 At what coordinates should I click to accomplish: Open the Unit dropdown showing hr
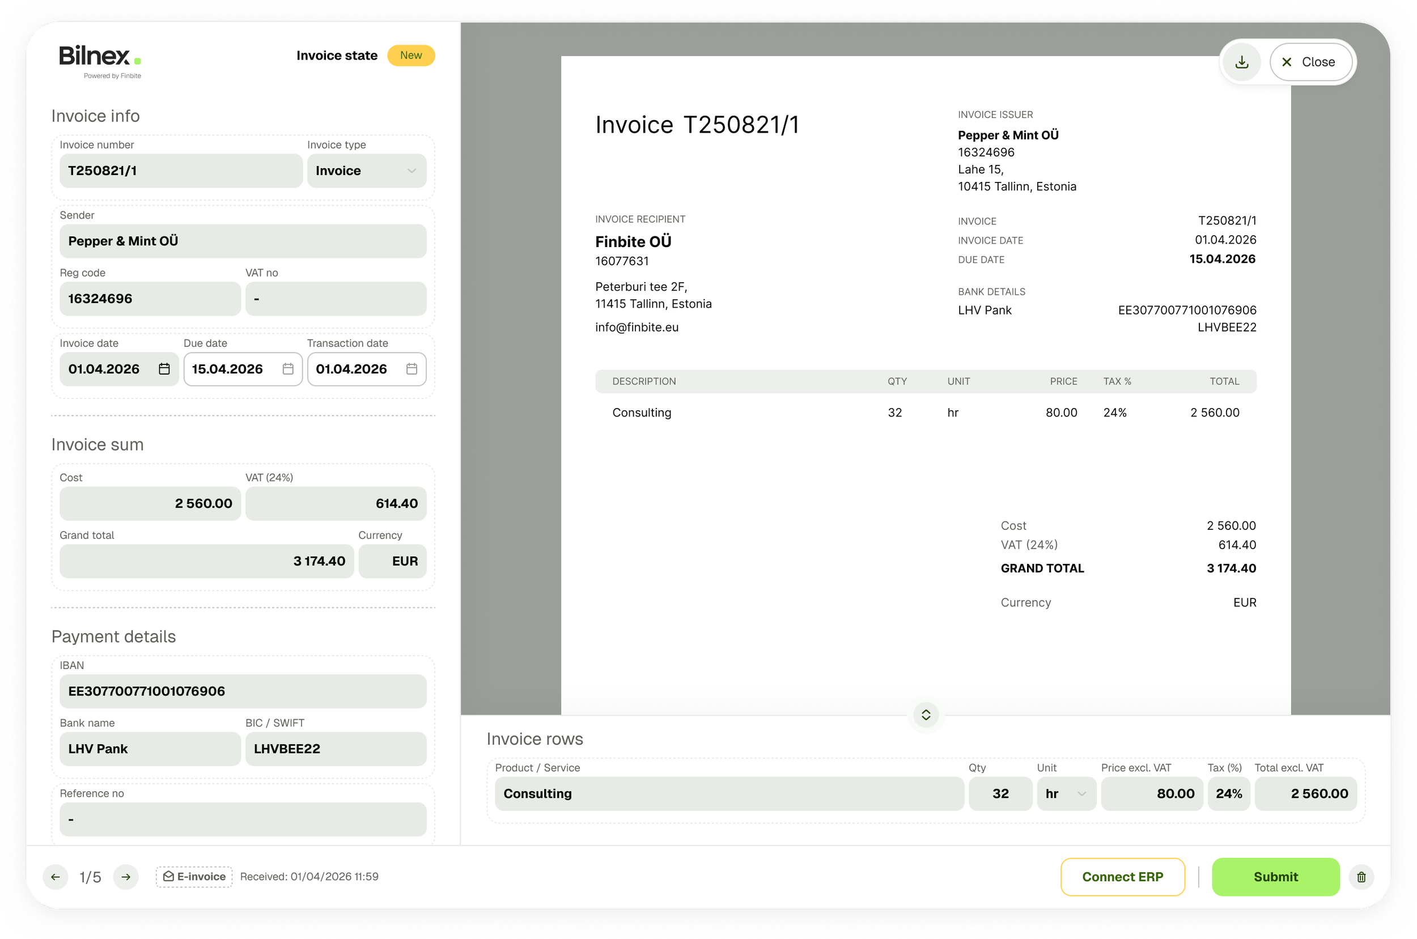point(1066,793)
